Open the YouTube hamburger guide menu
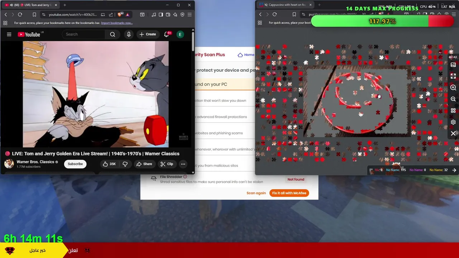This screenshot has height=258, width=459. point(9,34)
